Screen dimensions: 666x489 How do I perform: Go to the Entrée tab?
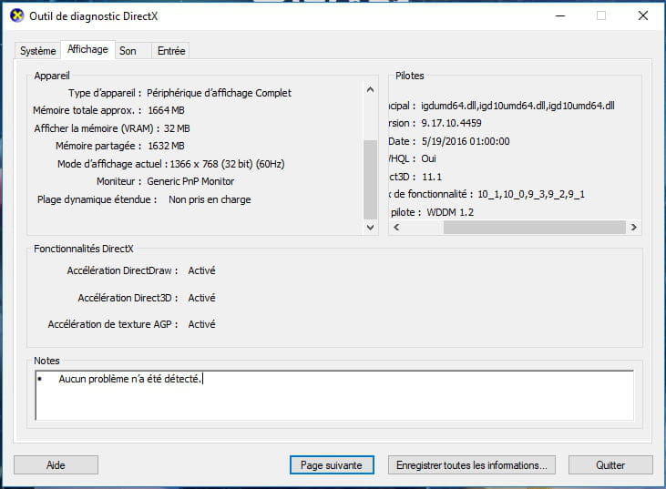point(171,51)
